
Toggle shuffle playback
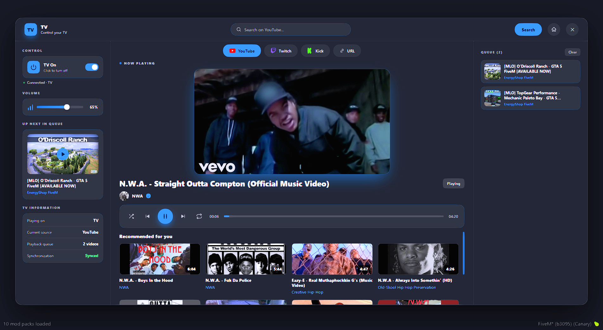coord(131,216)
